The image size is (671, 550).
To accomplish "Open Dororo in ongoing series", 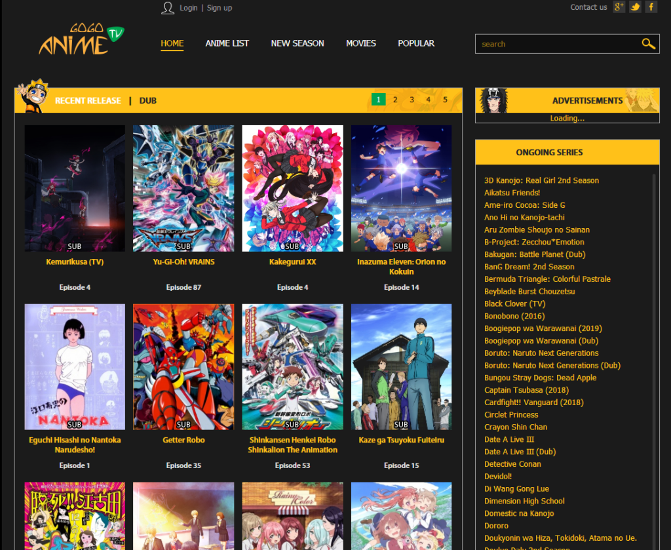I will (x=497, y=526).
